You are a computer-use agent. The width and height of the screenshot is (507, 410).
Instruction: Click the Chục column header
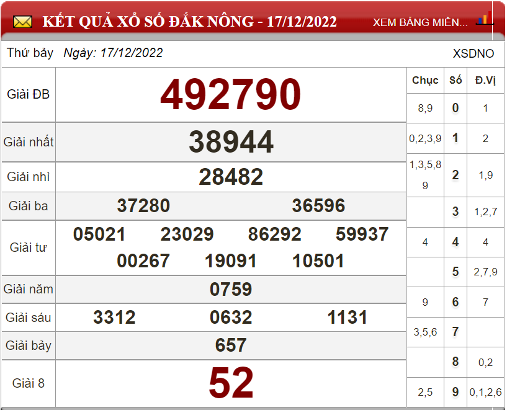tap(425, 81)
